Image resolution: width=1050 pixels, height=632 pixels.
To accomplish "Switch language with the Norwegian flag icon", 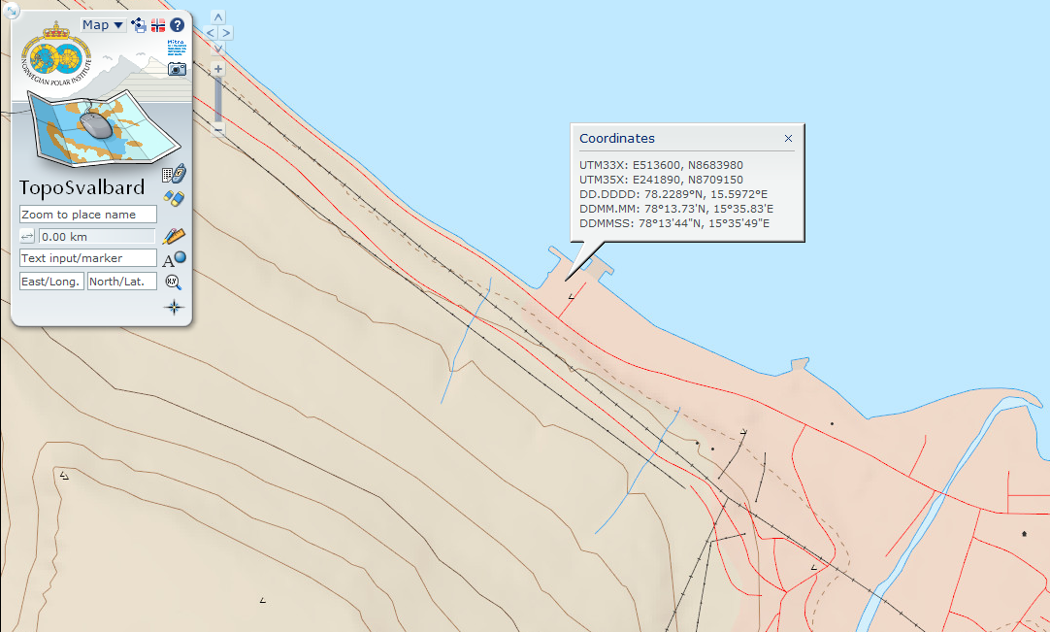I will click(x=157, y=25).
